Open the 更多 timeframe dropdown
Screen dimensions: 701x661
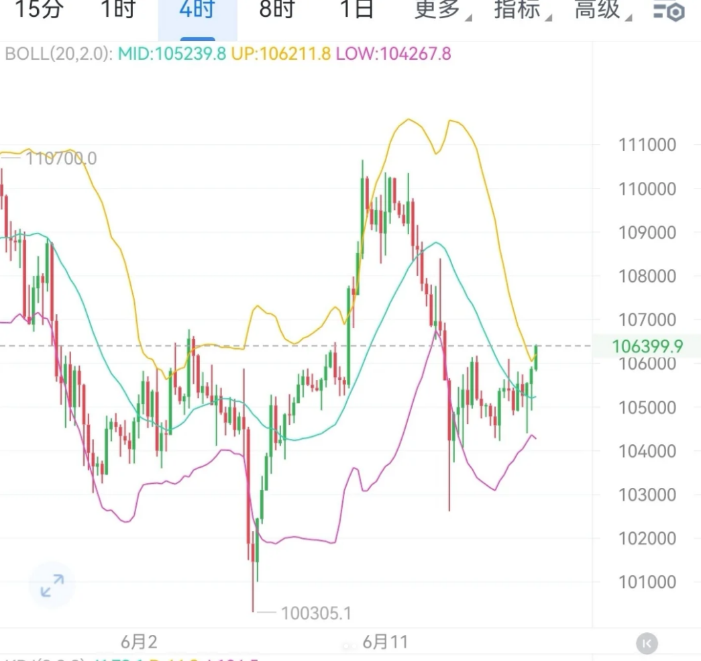coord(441,9)
